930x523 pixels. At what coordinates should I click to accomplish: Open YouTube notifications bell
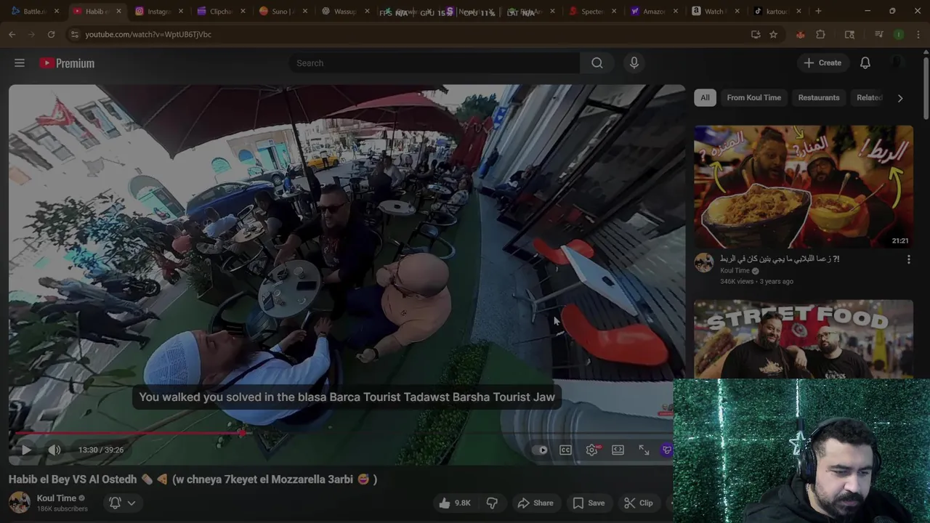click(865, 63)
